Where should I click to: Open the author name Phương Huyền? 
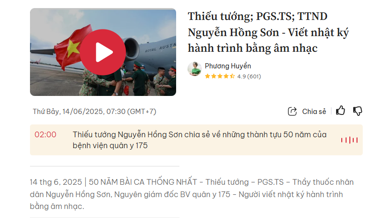(x=228, y=66)
